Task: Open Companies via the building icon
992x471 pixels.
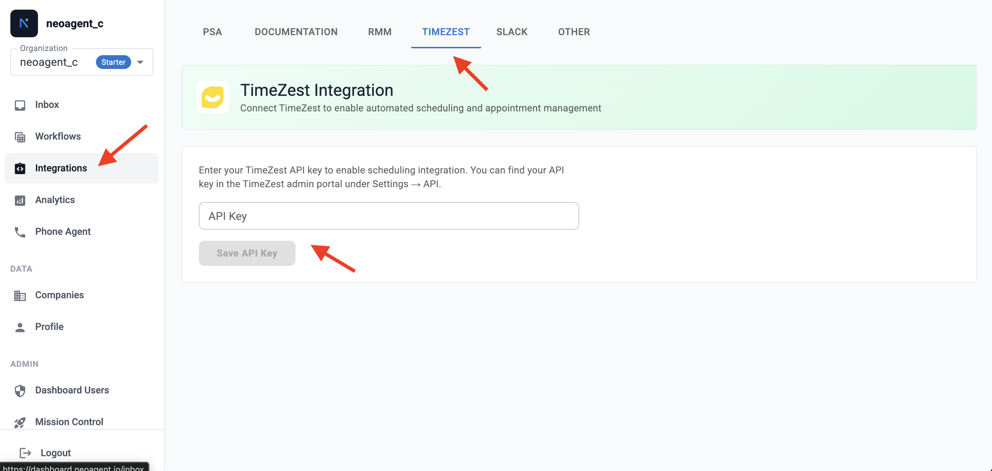Action: pos(20,295)
